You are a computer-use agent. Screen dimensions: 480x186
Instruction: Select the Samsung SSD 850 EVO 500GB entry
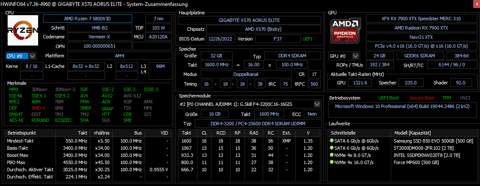point(433,141)
